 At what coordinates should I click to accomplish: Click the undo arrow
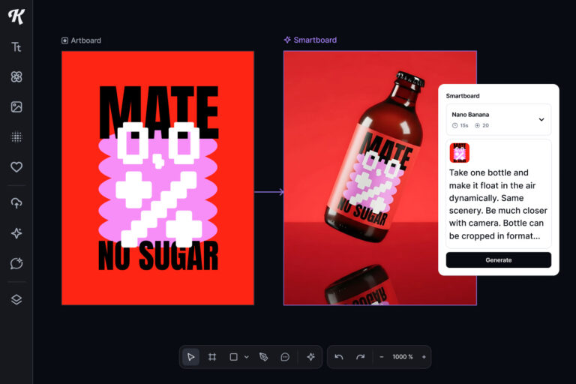pyautogui.click(x=339, y=357)
